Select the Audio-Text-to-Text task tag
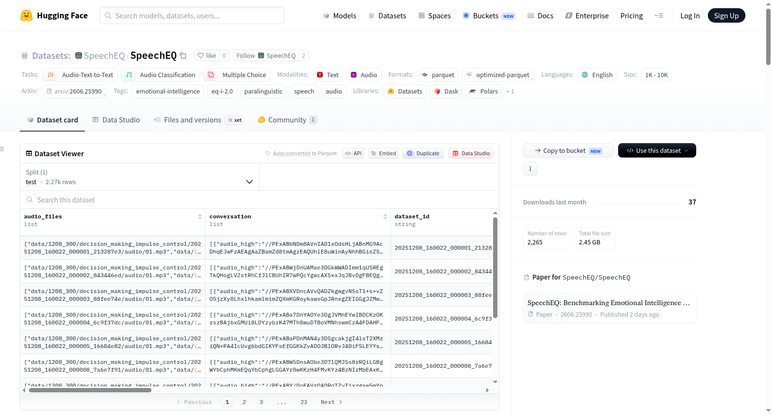The image size is (772, 415). point(80,75)
